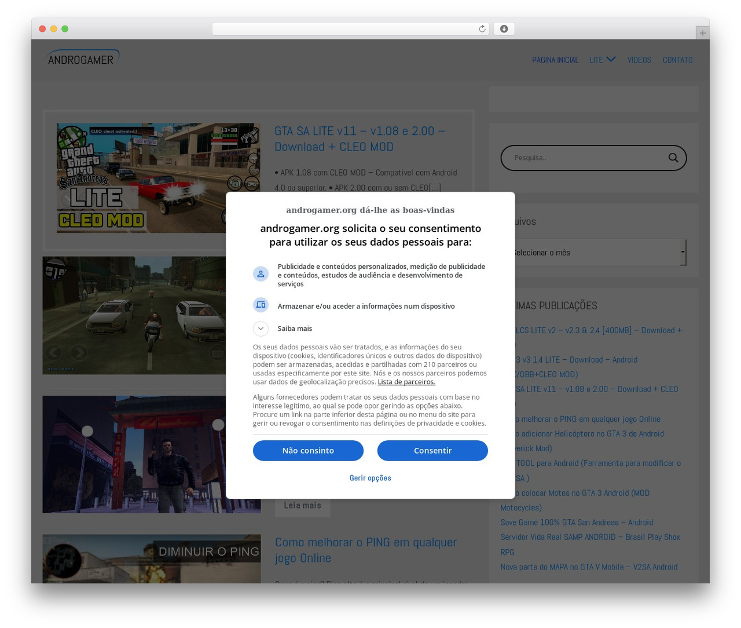Open Gerir opções link
Viewport: 741px width, 628px height.
(370, 478)
